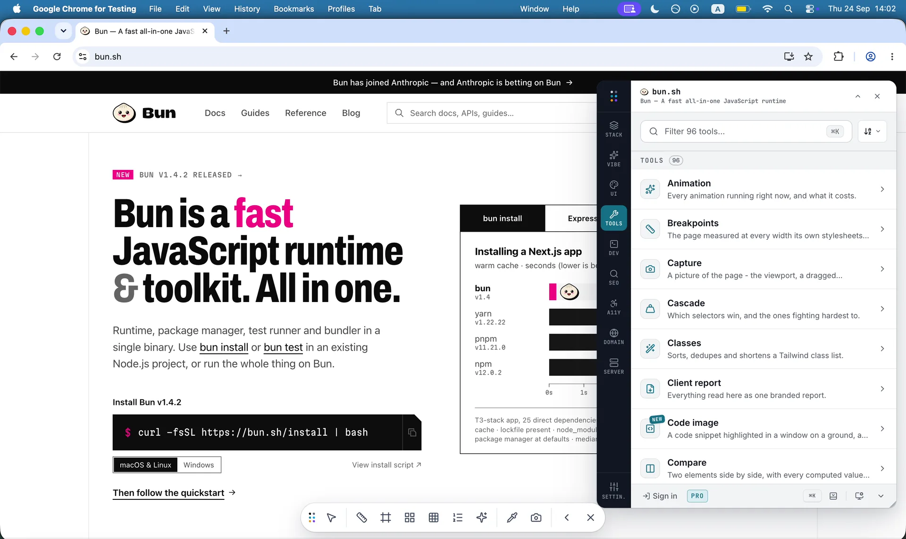The image size is (906, 539).
Task: Click the sparkle tool in floating toolbar
Action: pos(482,518)
